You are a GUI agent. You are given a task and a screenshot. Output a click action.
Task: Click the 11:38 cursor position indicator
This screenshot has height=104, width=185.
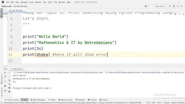(148, 103)
